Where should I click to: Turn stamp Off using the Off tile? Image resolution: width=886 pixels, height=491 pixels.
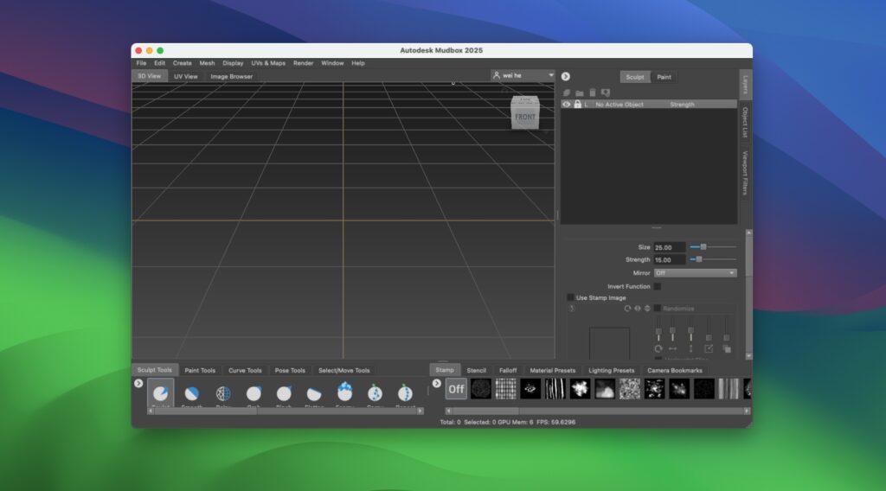coord(456,389)
